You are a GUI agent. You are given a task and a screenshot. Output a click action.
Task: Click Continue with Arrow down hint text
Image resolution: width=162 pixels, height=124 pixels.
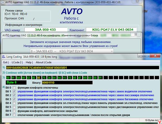(46, 73)
